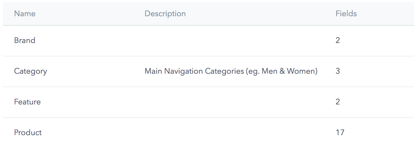This screenshot has width=414, height=148.
Task: Select the Category table row
Action: pos(98,71)
